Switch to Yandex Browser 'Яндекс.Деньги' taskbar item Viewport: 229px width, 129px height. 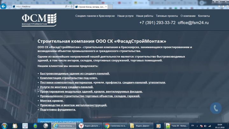89,126
